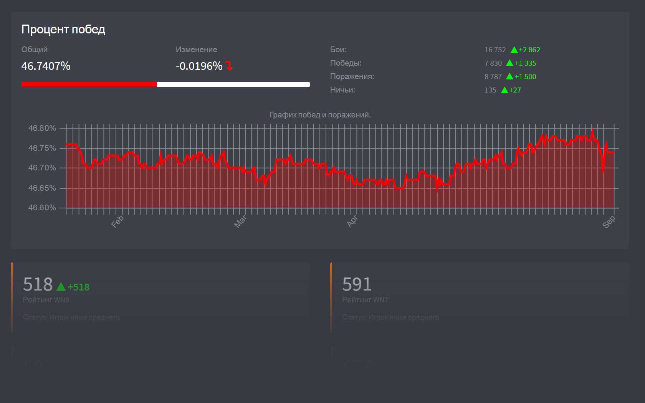Click the green arrow beside losses +1 500
645x403 pixels.
point(509,77)
